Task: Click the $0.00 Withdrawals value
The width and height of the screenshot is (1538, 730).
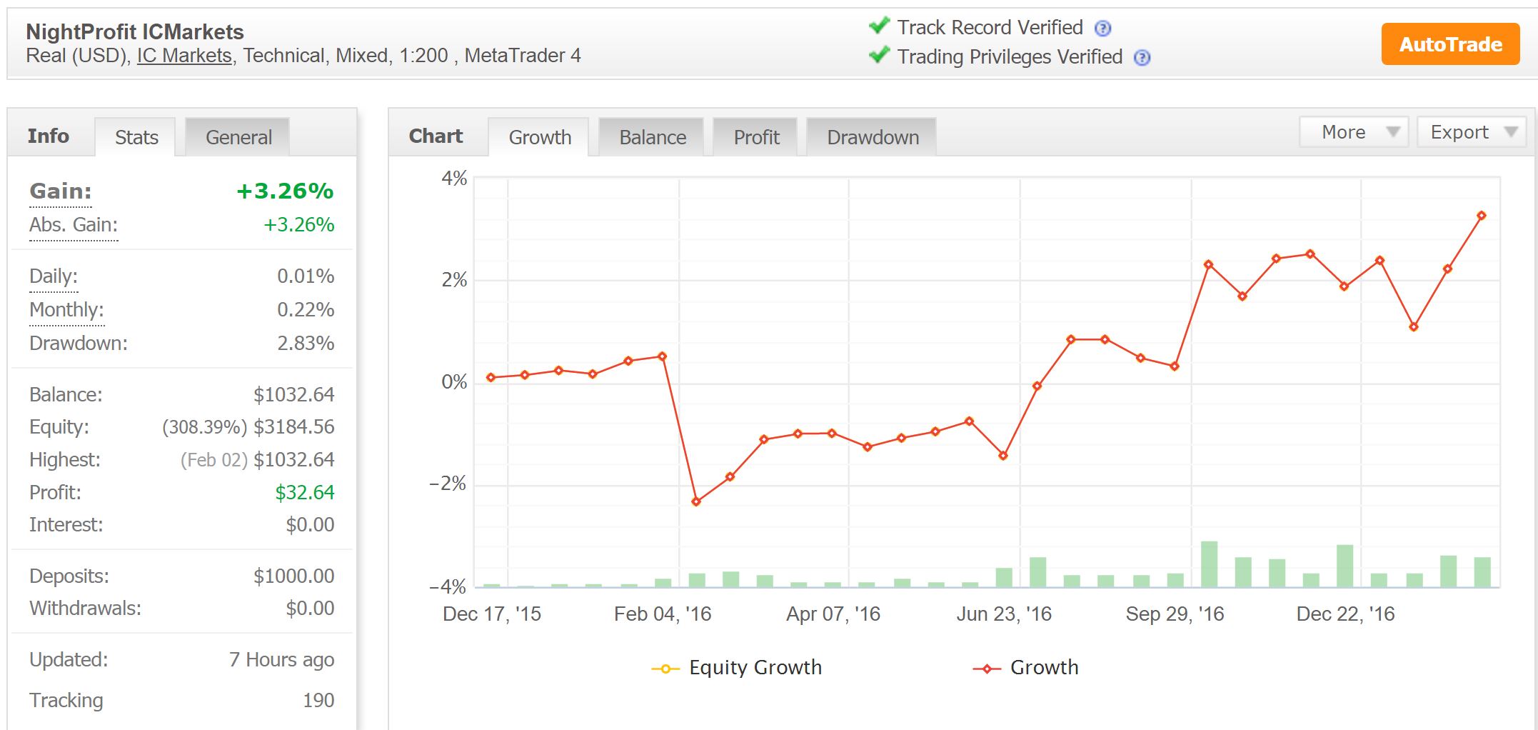Action: (x=310, y=609)
